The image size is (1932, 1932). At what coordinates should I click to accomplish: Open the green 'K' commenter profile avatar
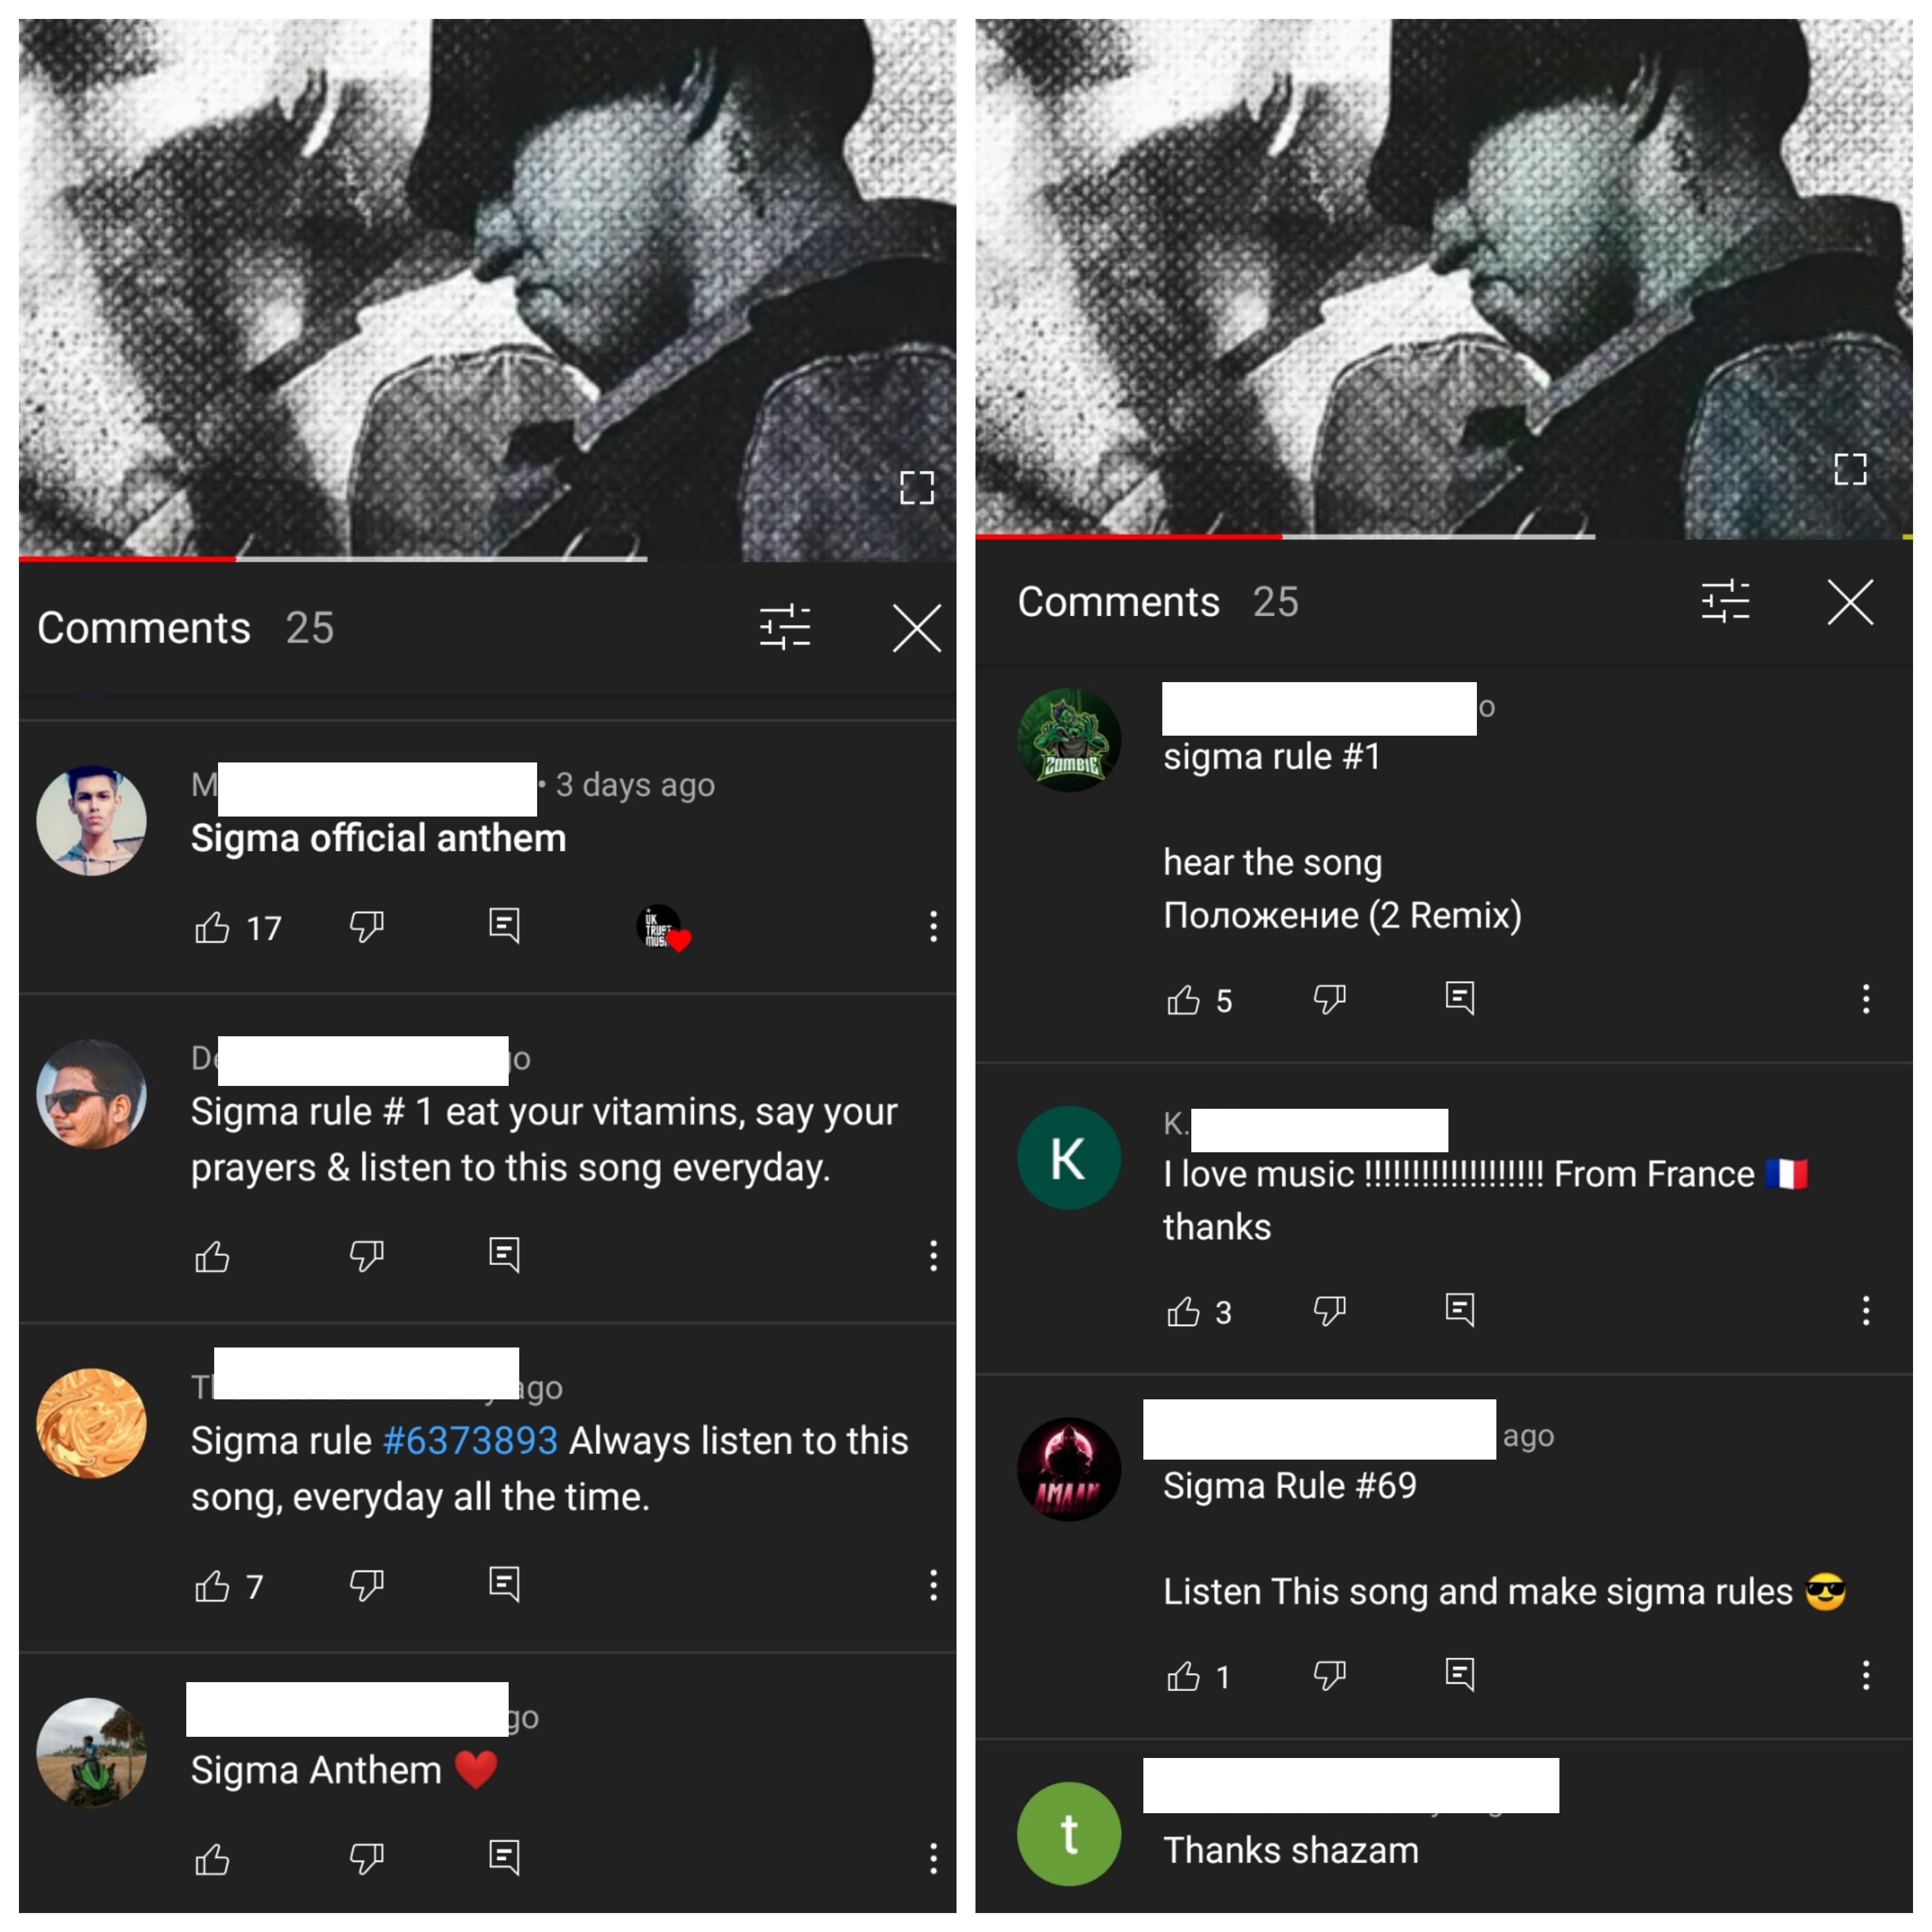point(1069,1158)
